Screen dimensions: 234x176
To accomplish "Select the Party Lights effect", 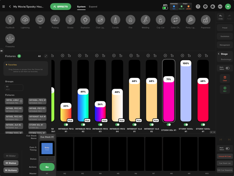I will point(191,20).
